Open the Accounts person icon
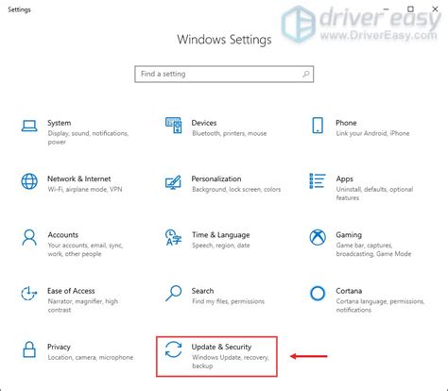 coord(29,237)
